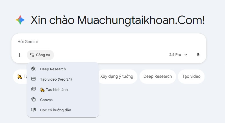Focus the Hỏi Gemini input field
Screen dimensions: 225x123
pos(109,42)
